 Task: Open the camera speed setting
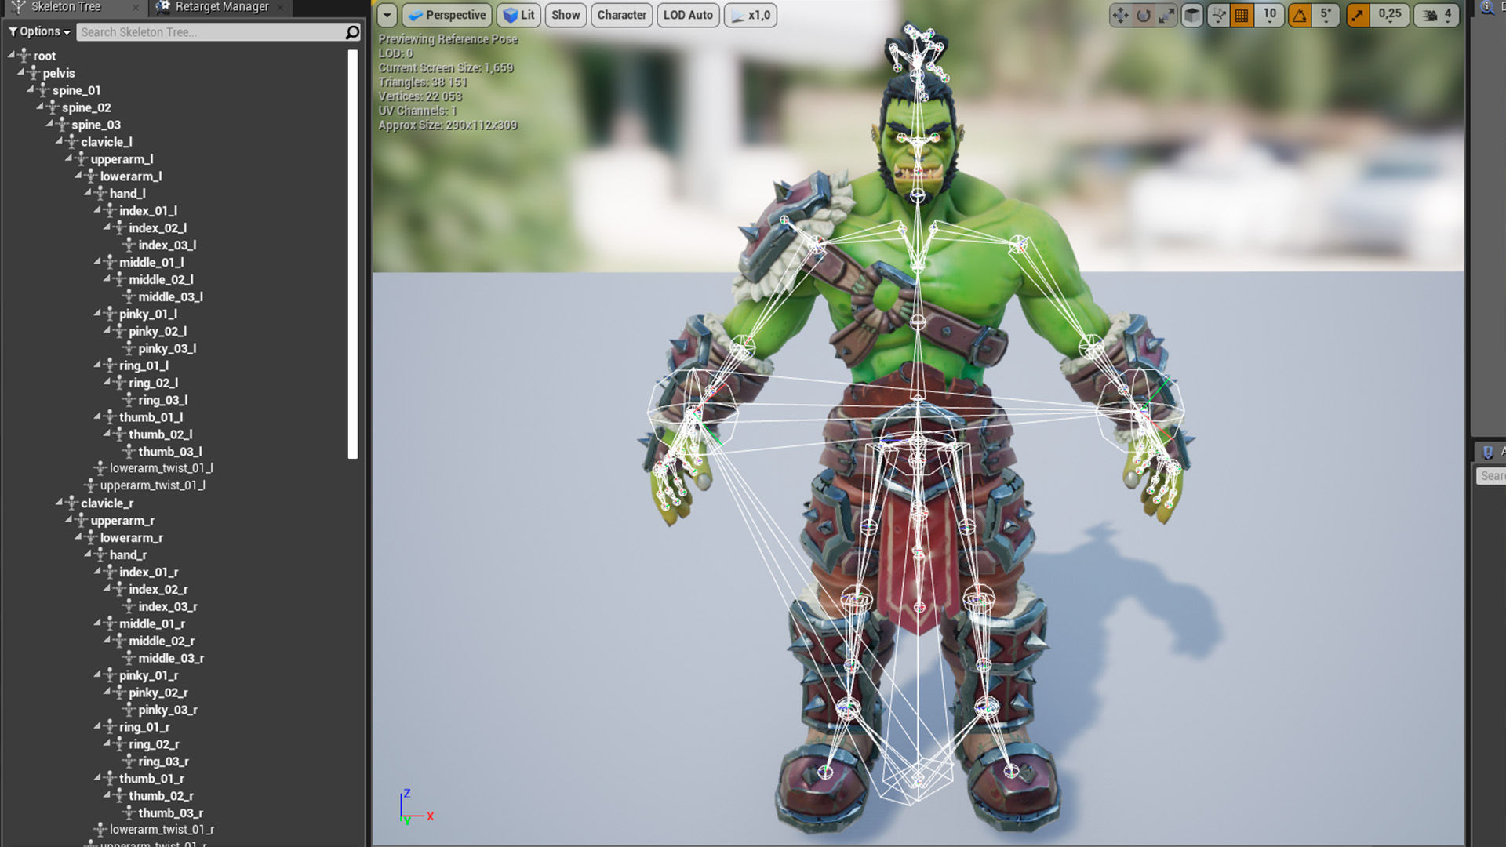1437,15
